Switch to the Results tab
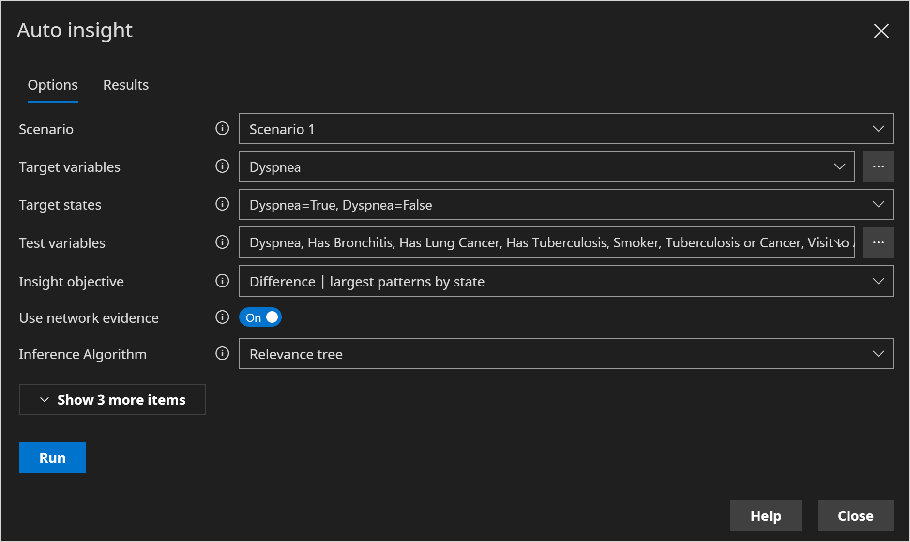This screenshot has width=910, height=542. click(x=125, y=85)
